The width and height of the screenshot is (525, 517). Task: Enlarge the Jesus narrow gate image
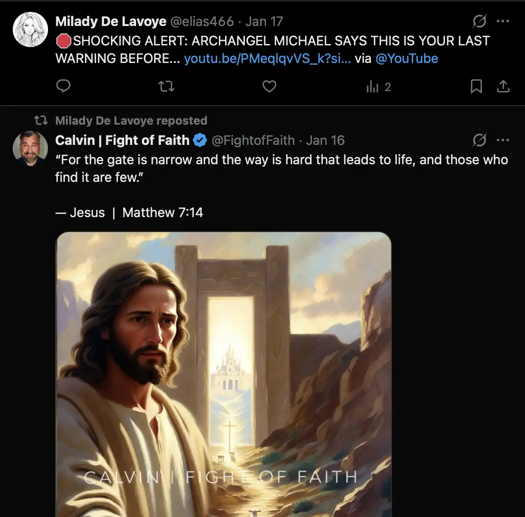tap(223, 374)
